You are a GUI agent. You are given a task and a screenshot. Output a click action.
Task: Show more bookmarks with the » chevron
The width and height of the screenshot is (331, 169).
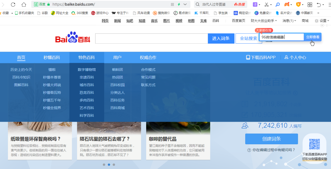318,13
